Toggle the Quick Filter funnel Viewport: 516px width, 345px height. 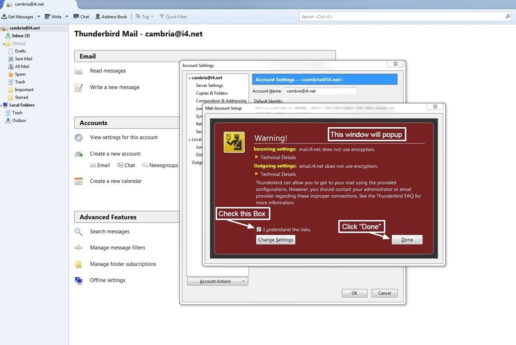click(x=162, y=16)
